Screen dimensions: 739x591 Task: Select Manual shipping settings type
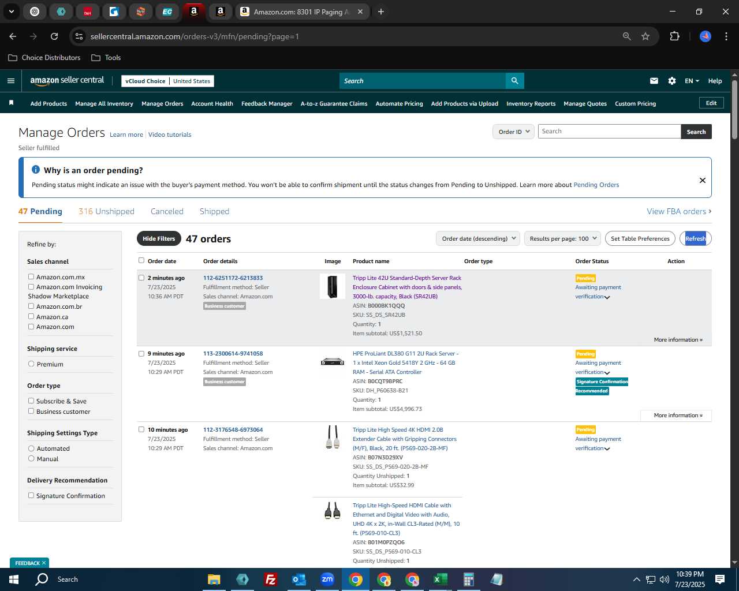pyautogui.click(x=31, y=458)
